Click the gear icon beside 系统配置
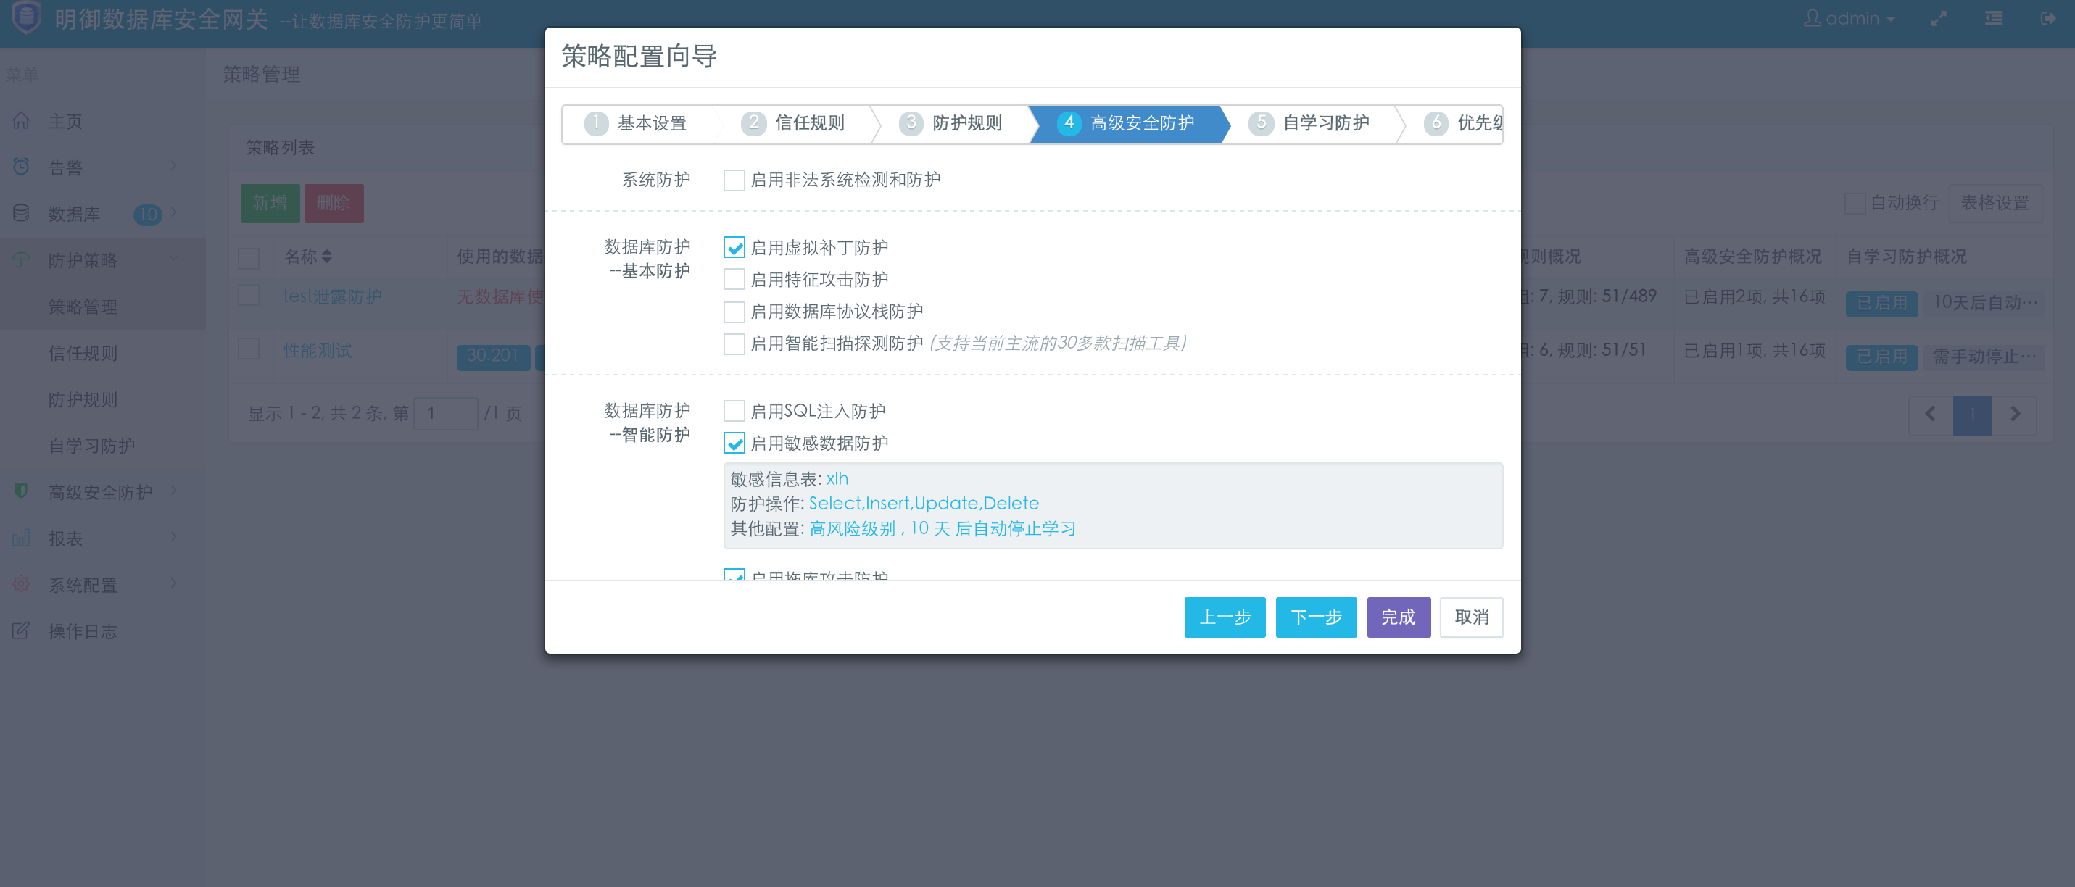The width and height of the screenshot is (2075, 887). [21, 584]
